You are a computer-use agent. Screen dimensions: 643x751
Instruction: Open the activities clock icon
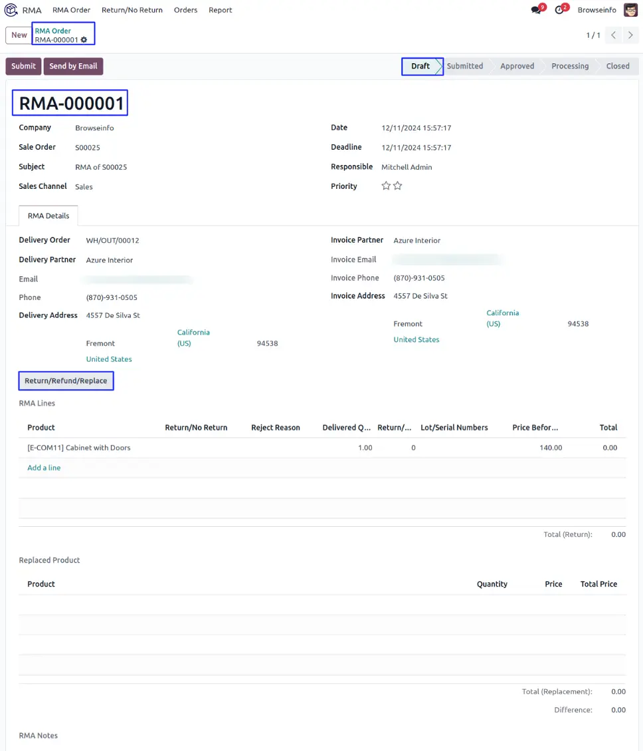(559, 10)
